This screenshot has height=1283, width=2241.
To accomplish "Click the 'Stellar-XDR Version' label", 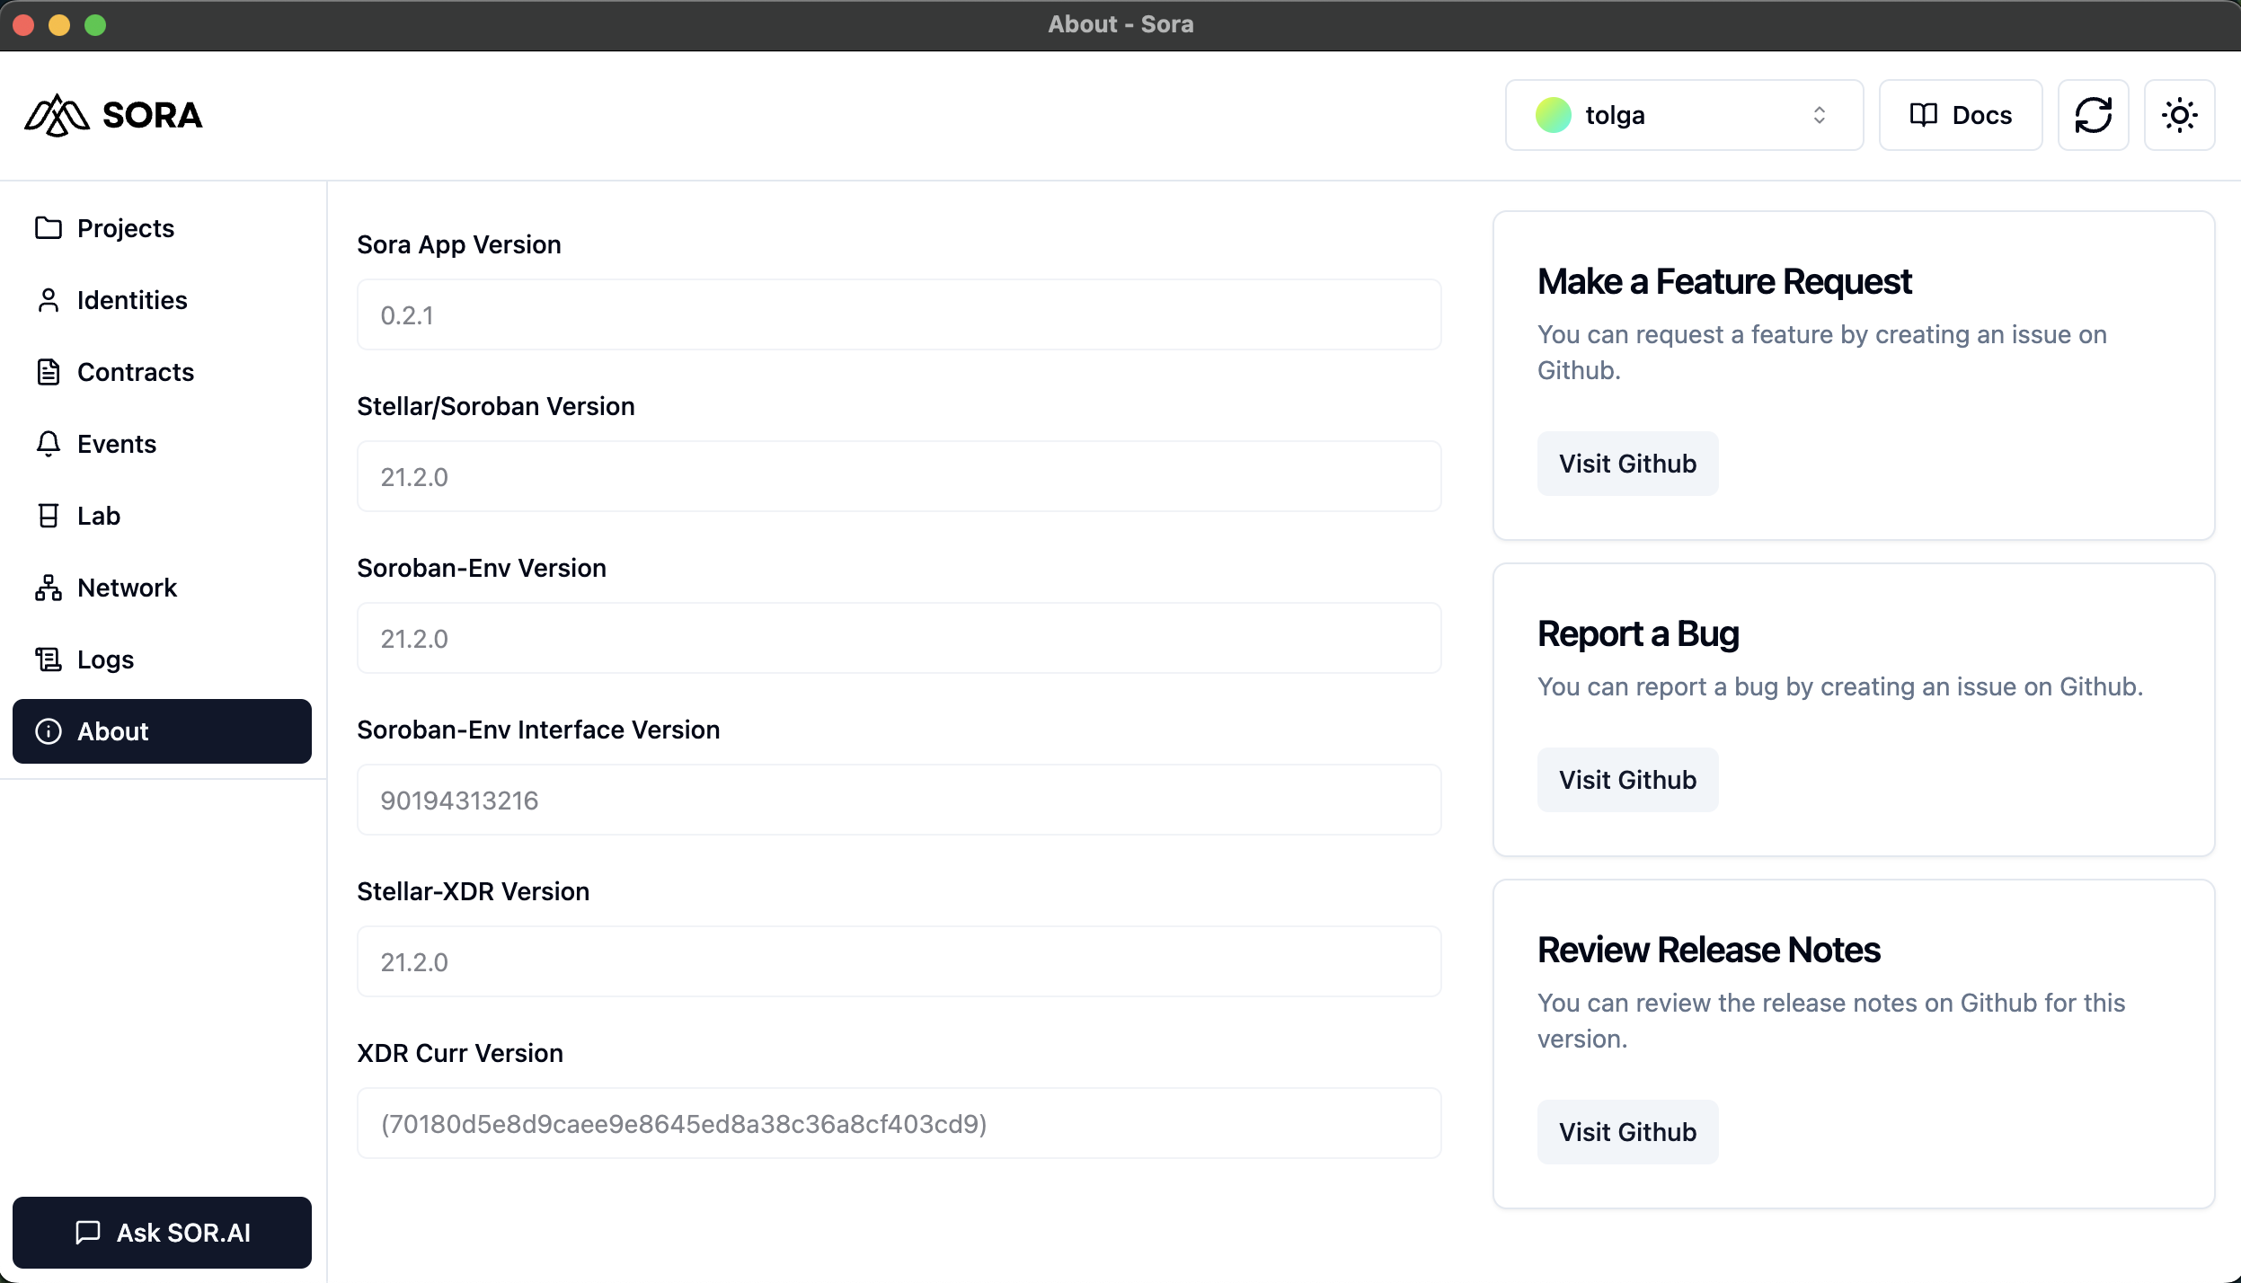I will point(474,891).
